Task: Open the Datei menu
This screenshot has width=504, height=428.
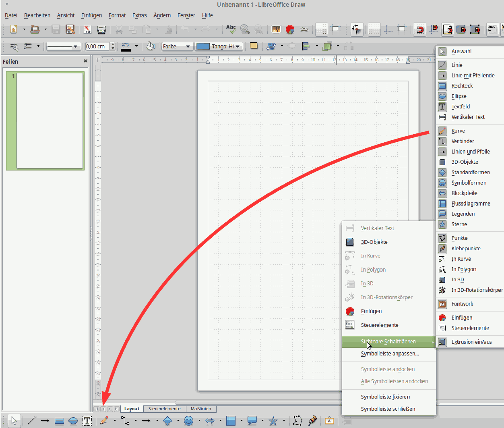Action: pos(11,15)
